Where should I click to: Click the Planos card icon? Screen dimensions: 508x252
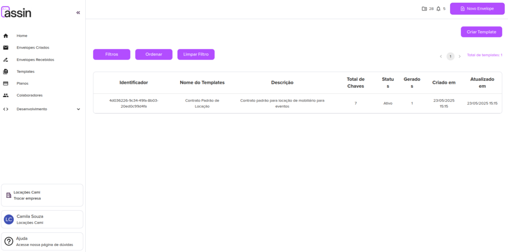coord(6,83)
